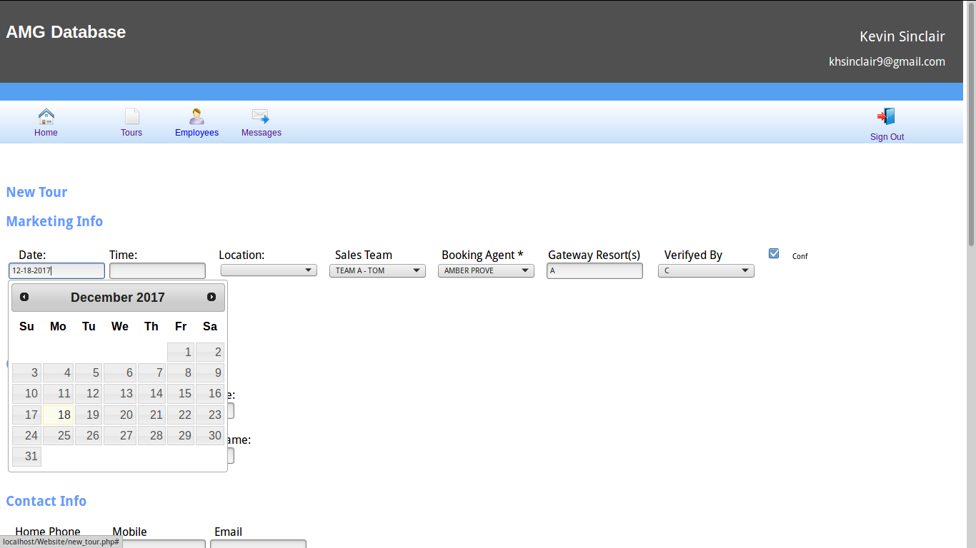Open the Messages envelope icon

(261, 117)
